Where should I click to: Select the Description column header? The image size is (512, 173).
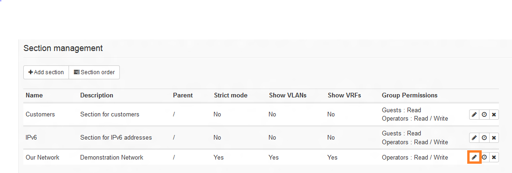click(x=97, y=96)
